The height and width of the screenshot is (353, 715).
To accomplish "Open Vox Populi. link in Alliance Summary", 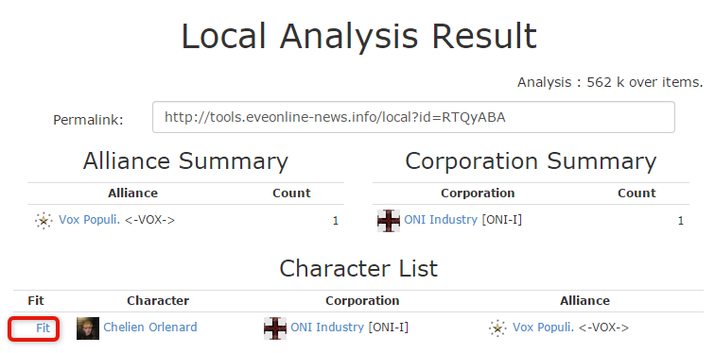I will pyautogui.click(x=89, y=220).
